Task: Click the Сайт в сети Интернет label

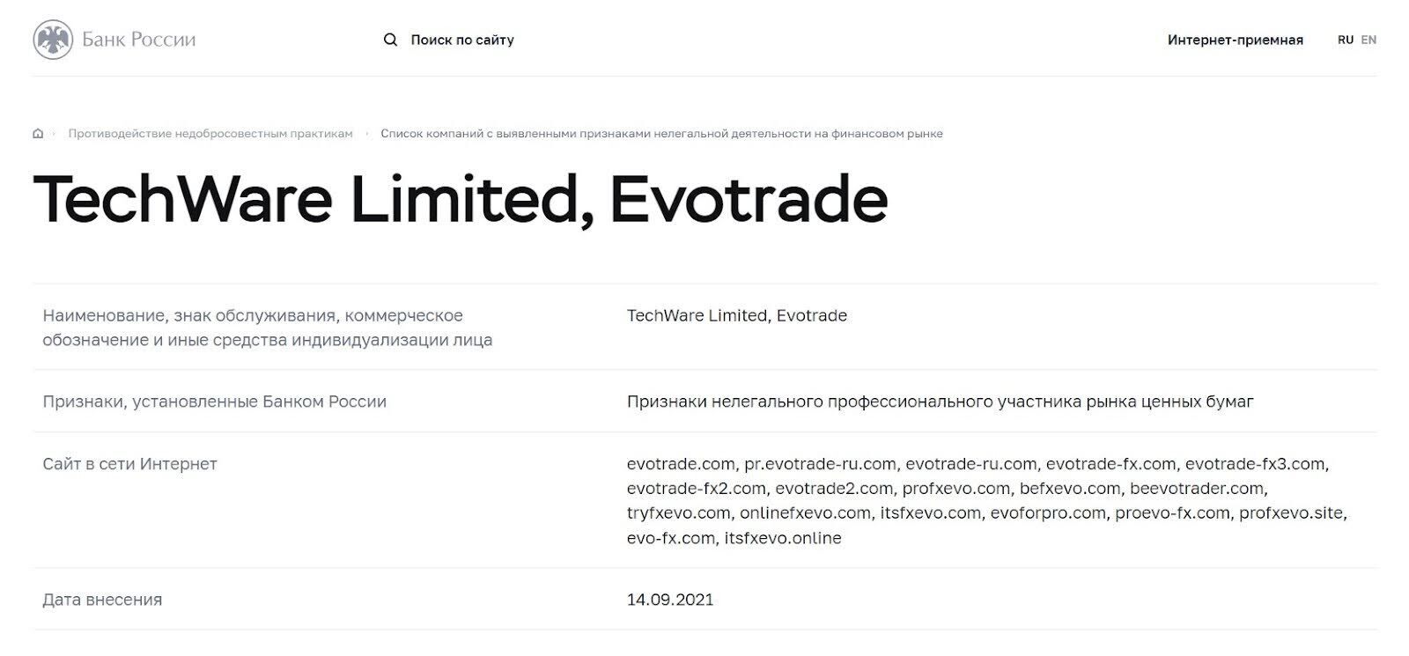Action: pos(129,464)
